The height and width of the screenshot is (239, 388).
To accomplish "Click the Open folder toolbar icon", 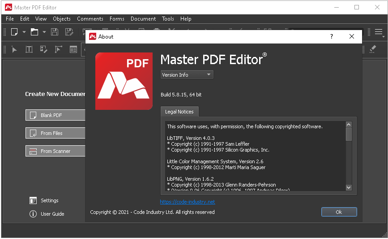I will (x=34, y=32).
